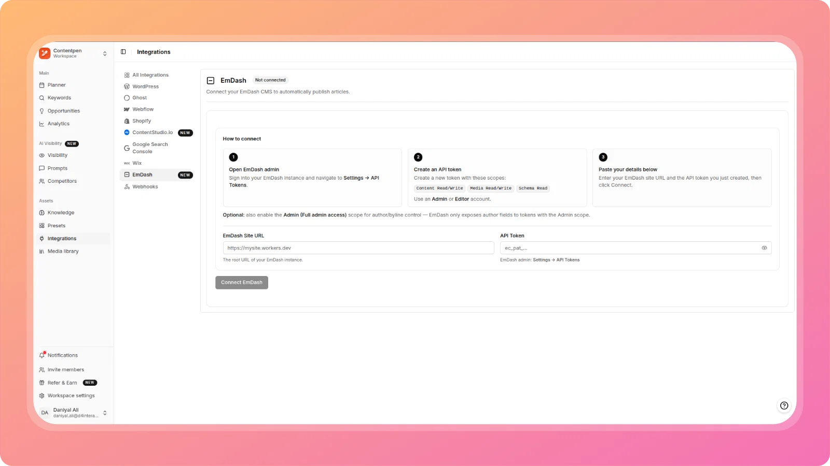Click the EmDash heading icon

pyautogui.click(x=211, y=81)
